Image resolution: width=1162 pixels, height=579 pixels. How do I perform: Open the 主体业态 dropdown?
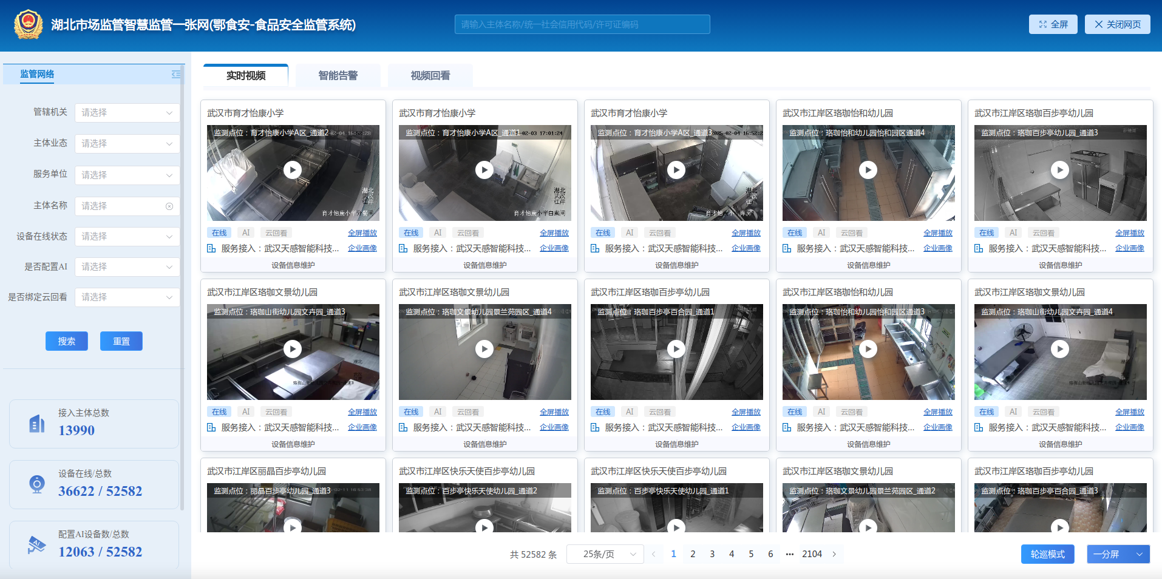click(127, 144)
